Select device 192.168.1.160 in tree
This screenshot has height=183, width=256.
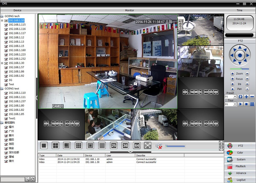tap(17, 50)
